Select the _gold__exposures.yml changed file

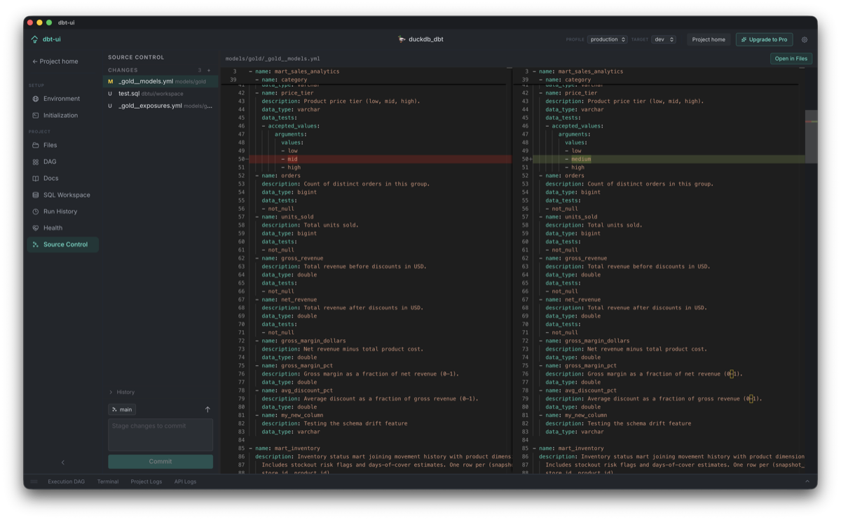(x=160, y=106)
